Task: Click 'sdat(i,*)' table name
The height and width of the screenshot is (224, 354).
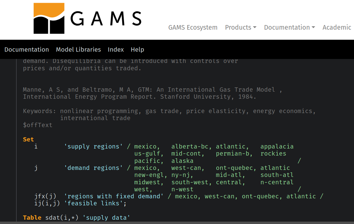Action: 62,218
